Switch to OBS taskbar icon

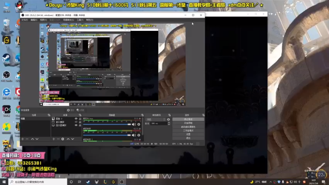[x=122, y=182]
